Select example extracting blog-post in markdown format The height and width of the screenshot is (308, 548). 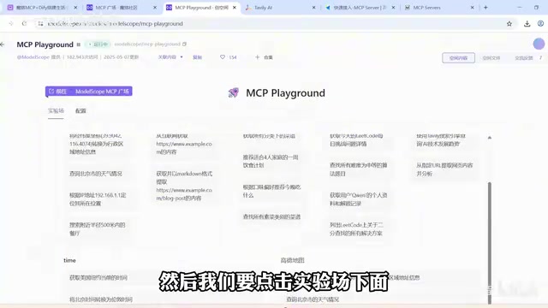(184, 186)
